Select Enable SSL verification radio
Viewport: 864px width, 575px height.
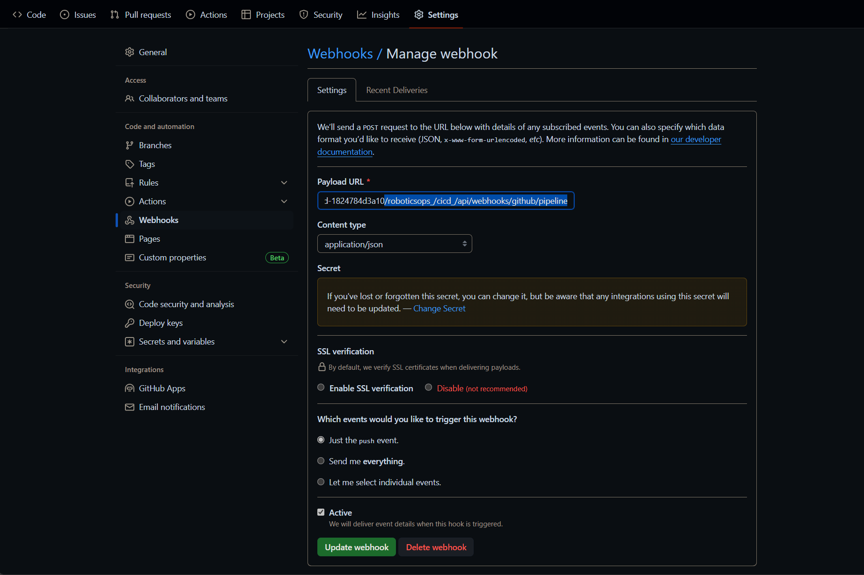click(321, 388)
